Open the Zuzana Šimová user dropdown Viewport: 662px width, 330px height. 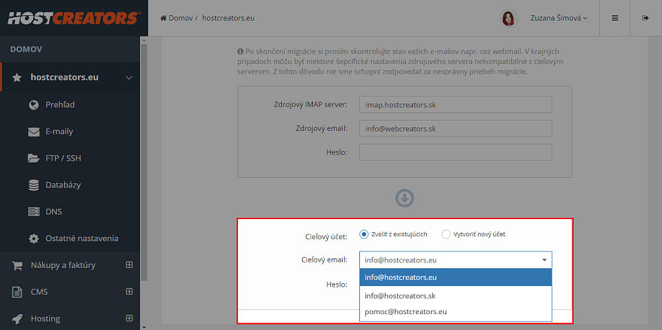559,18
